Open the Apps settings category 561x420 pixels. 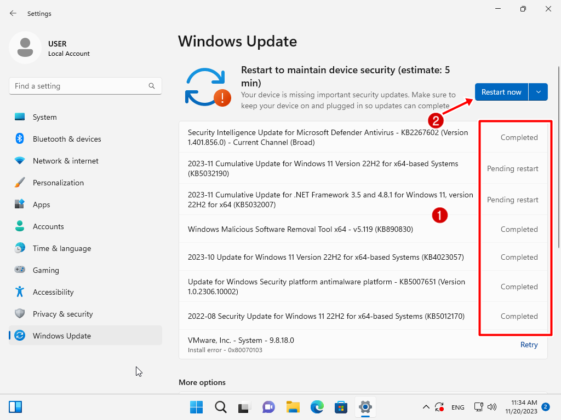pos(41,205)
